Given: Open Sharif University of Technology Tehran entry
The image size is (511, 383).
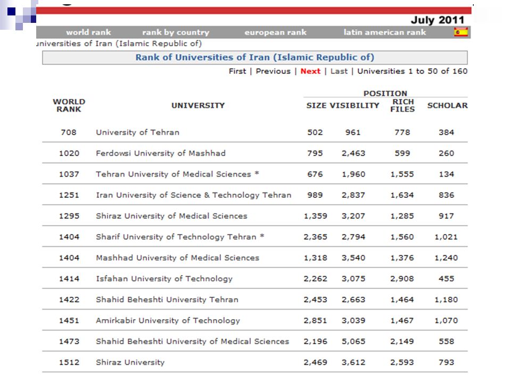Looking at the screenshot, I should 180,237.
